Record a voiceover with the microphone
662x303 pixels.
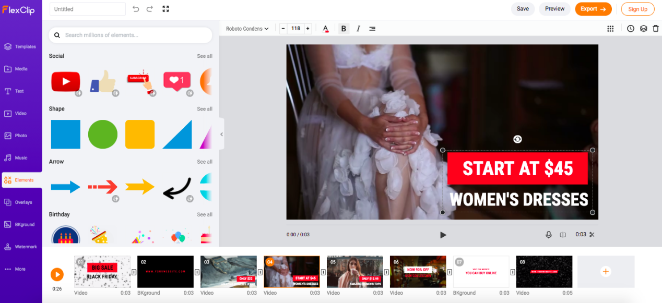click(x=549, y=235)
